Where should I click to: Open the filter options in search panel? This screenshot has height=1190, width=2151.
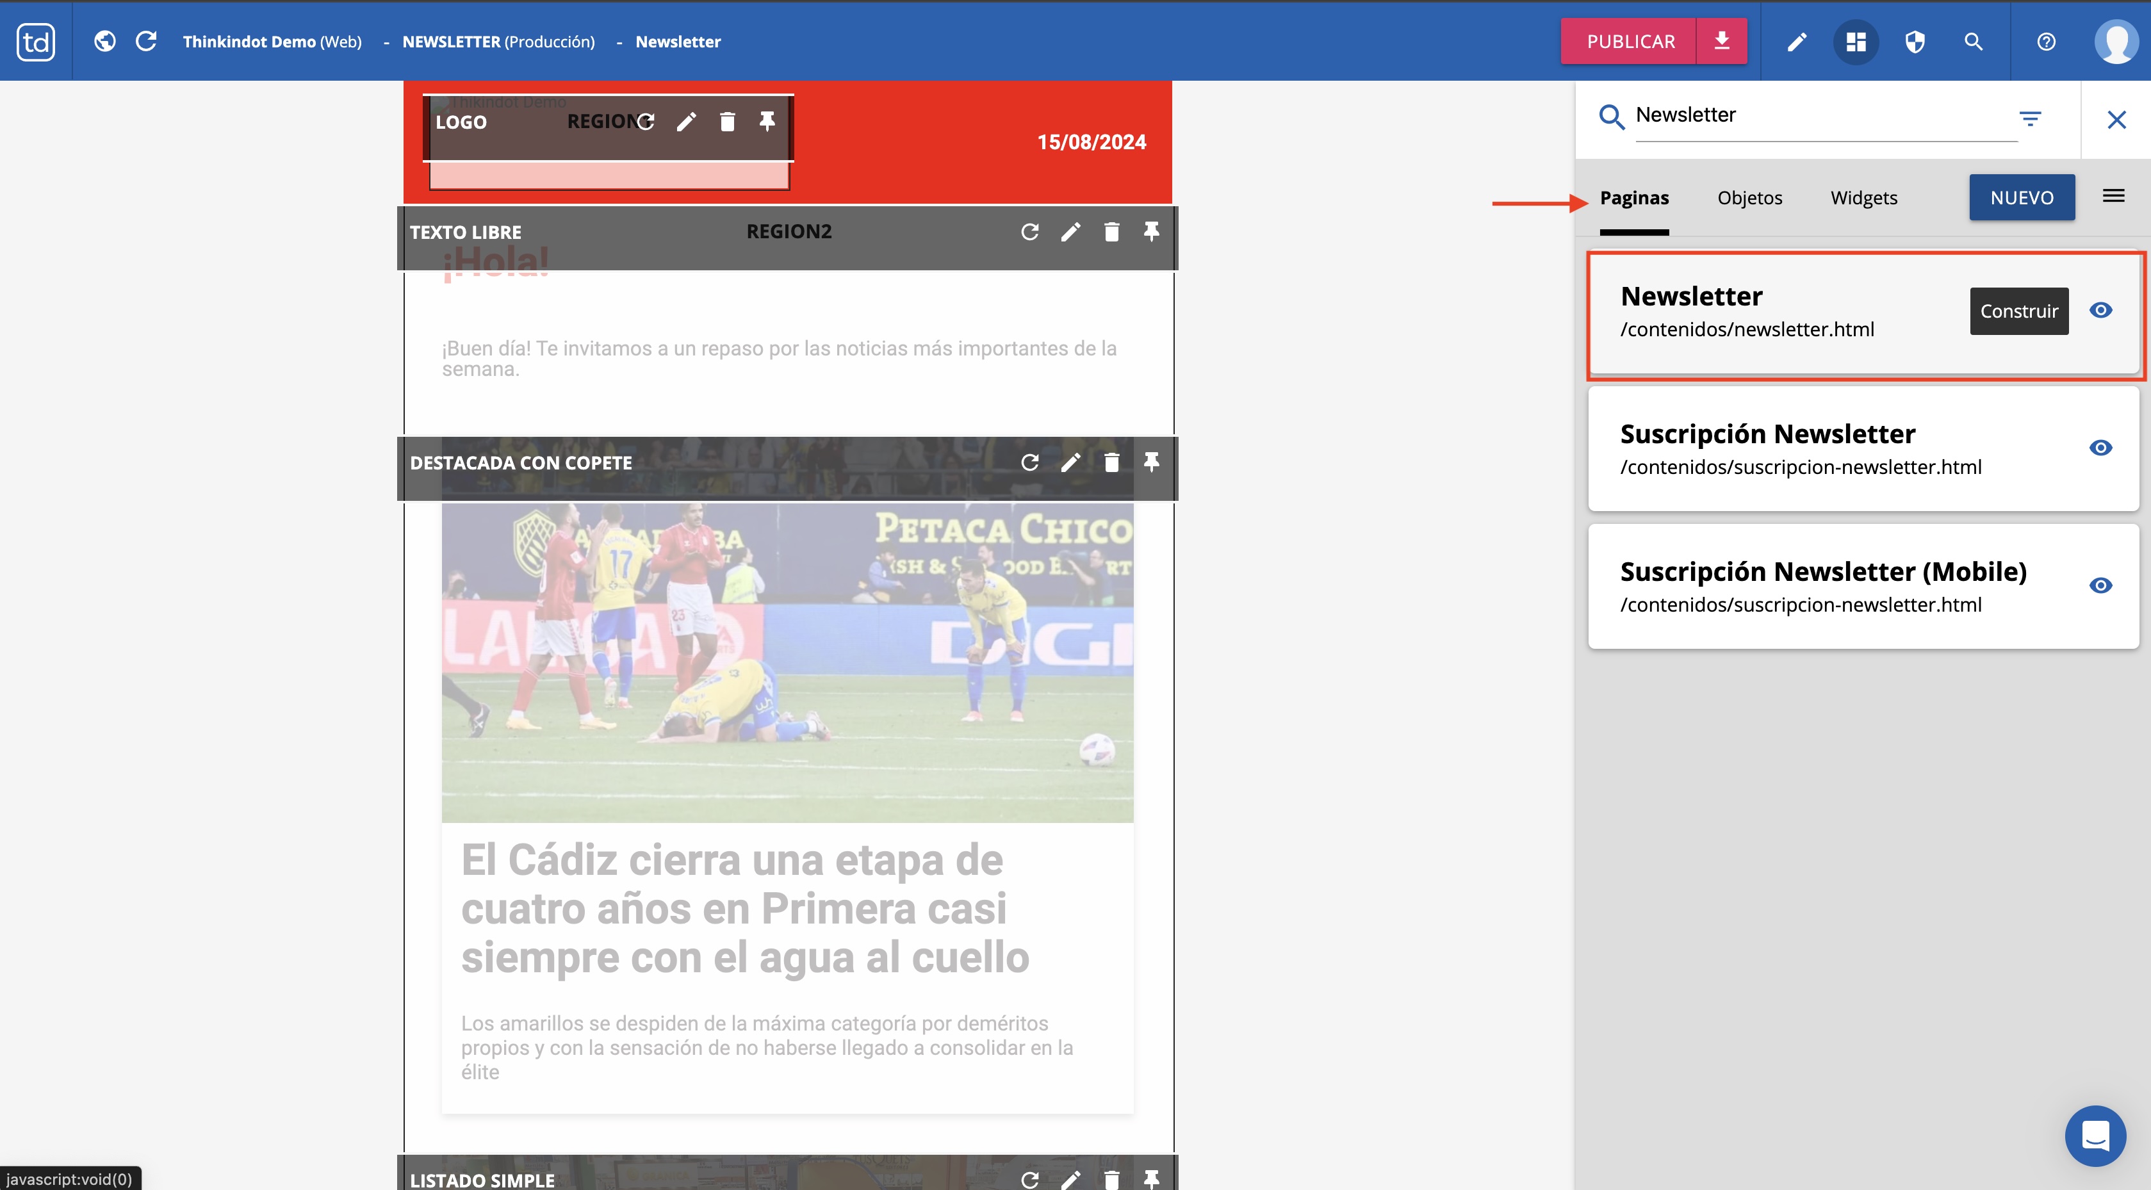tap(2030, 118)
